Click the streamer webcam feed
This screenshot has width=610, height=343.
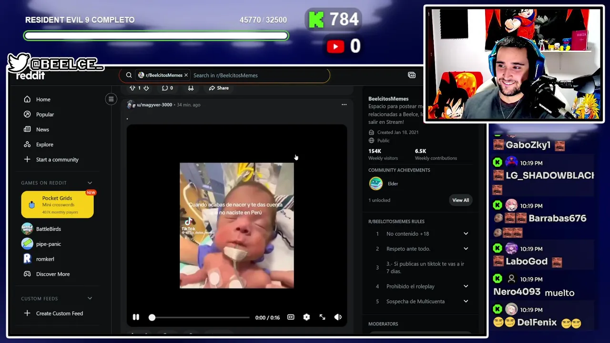pyautogui.click(x=514, y=64)
